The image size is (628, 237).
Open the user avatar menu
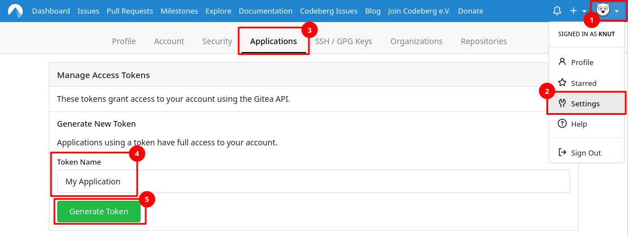(604, 11)
